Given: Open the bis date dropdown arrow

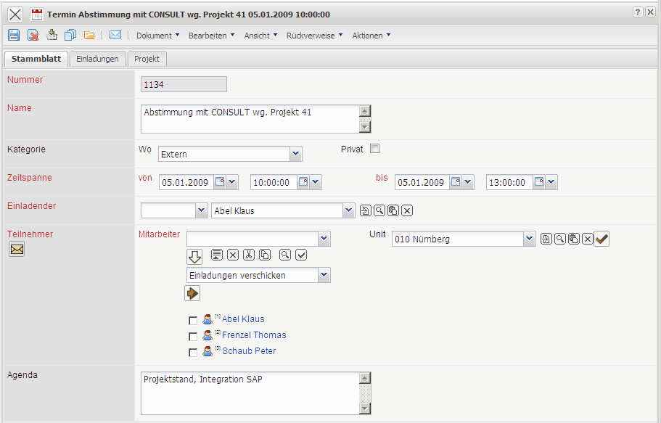Looking at the screenshot, I should (x=468, y=182).
